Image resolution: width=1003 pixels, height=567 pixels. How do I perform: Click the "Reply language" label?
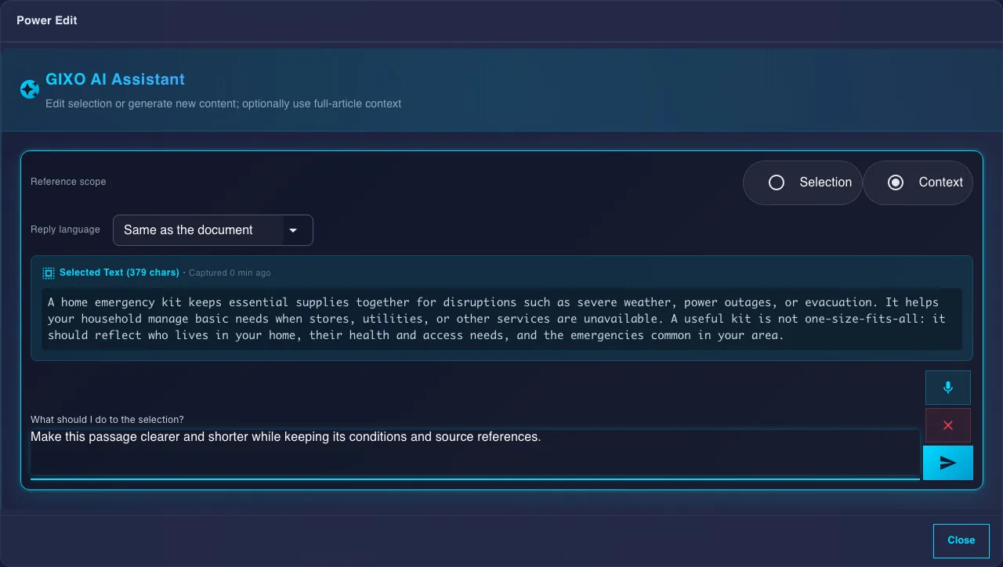(65, 229)
